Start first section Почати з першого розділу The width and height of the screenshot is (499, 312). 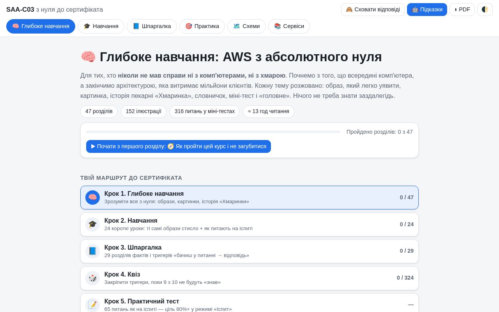tap(179, 146)
